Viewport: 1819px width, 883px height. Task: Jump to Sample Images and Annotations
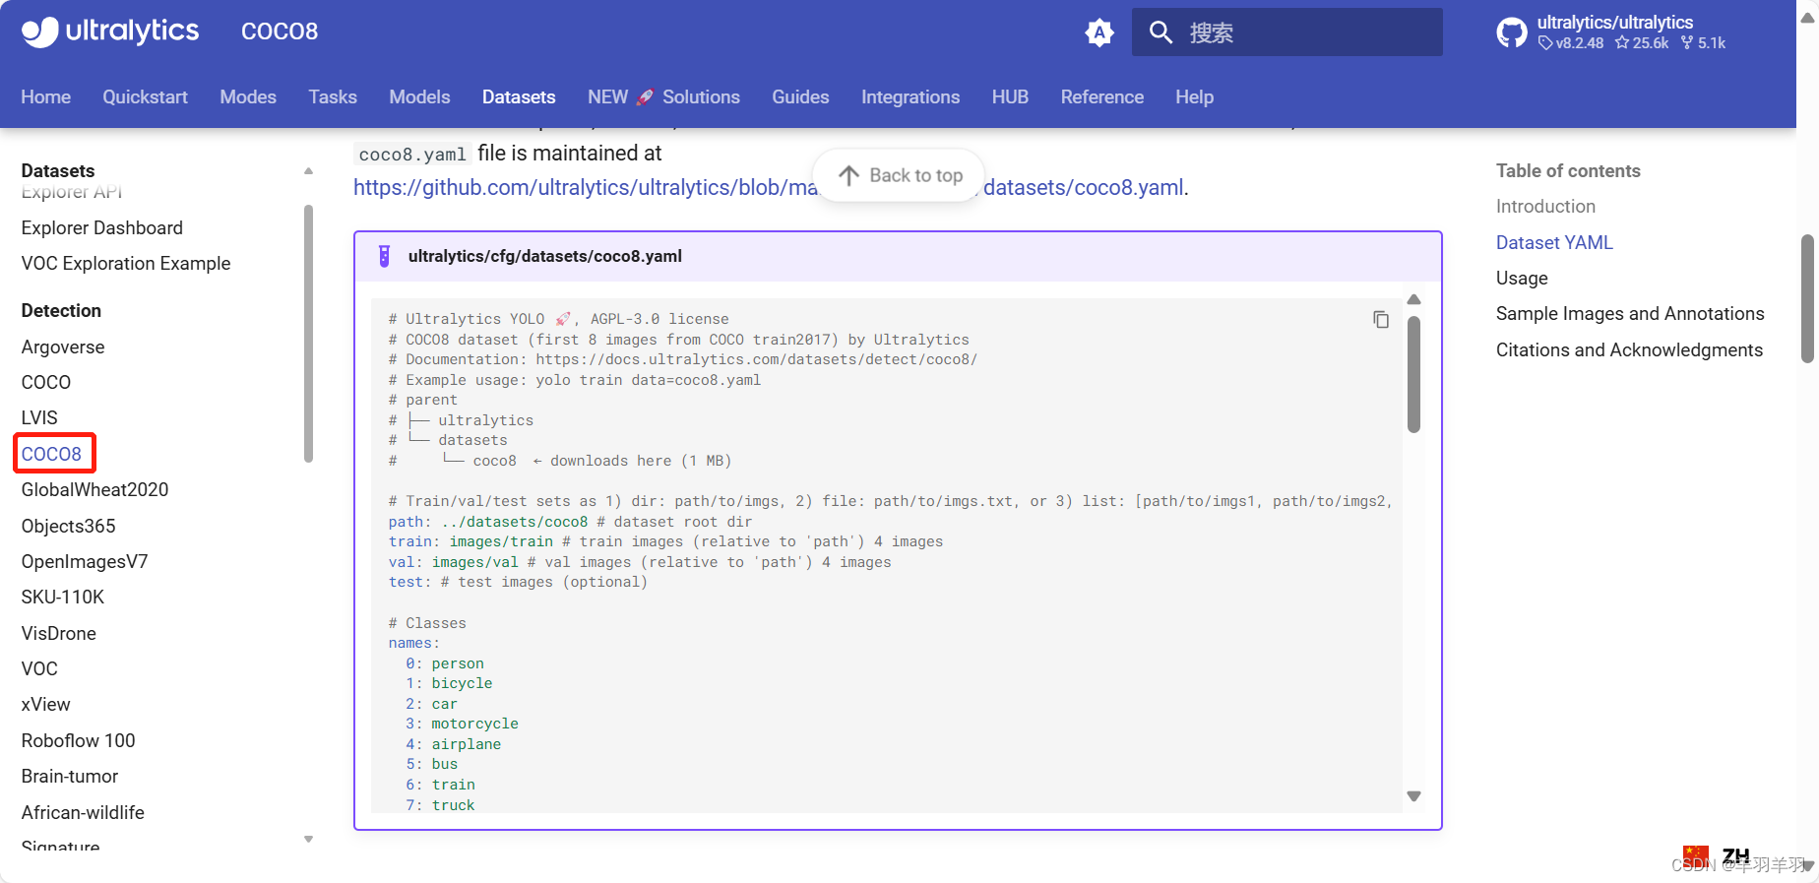point(1630,314)
